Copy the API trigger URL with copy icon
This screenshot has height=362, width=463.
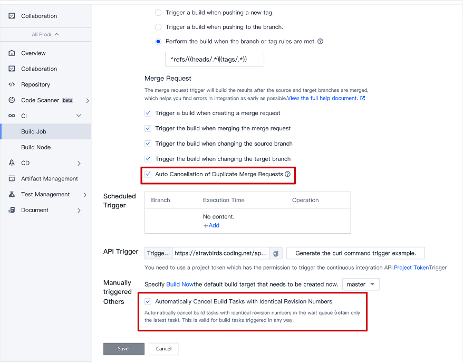tap(276, 253)
